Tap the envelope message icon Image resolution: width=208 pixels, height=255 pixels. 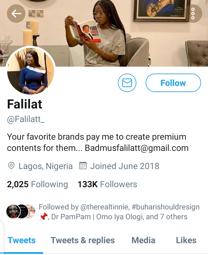pos(127,83)
